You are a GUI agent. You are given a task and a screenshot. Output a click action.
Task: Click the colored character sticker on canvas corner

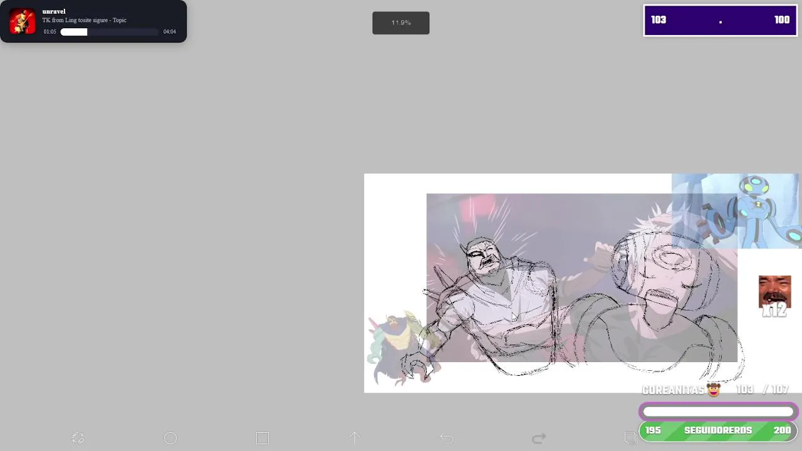click(x=402, y=348)
